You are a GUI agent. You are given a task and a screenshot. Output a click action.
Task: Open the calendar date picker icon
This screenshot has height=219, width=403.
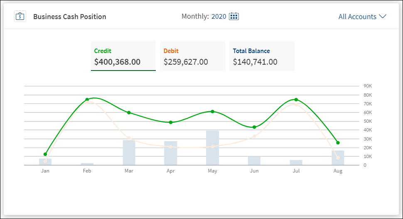(x=234, y=17)
